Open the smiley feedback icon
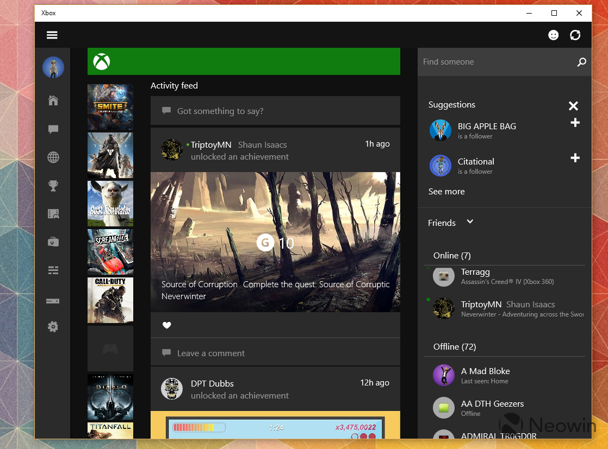This screenshot has height=449, width=608. click(553, 35)
